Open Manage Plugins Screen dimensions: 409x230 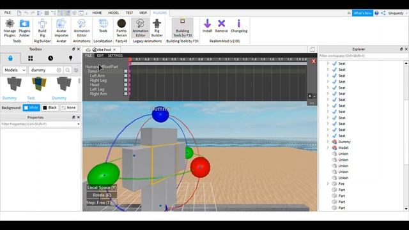(x=10, y=28)
